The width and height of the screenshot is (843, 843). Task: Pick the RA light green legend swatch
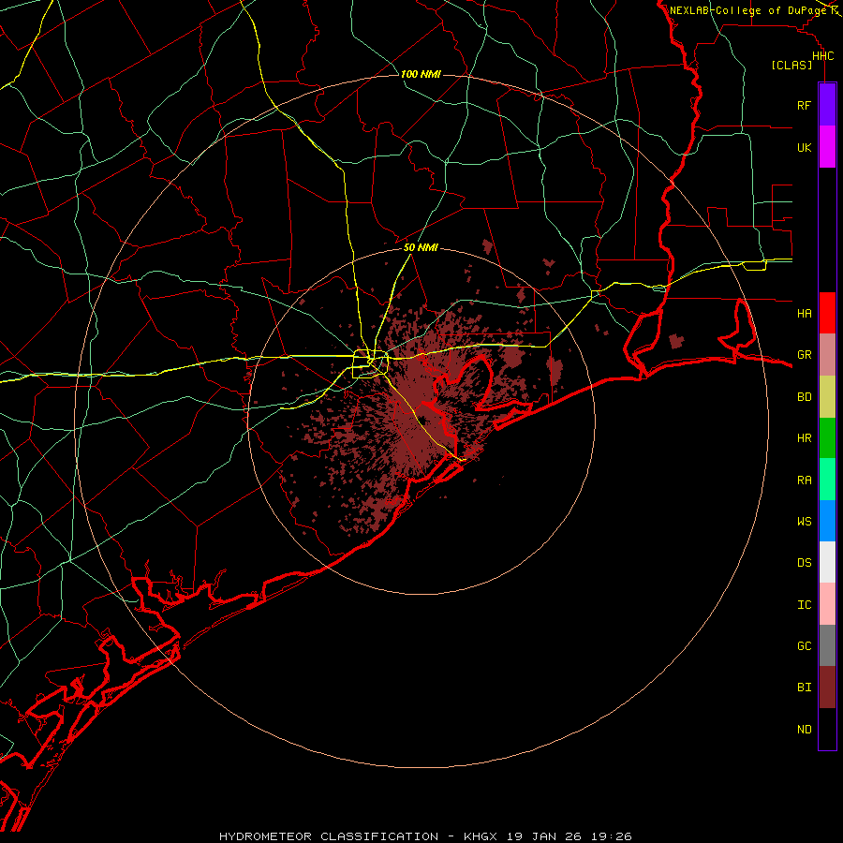(827, 480)
